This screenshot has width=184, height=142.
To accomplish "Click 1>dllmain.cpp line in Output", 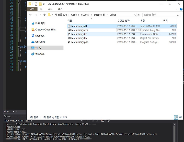I will tap(13, 127).
